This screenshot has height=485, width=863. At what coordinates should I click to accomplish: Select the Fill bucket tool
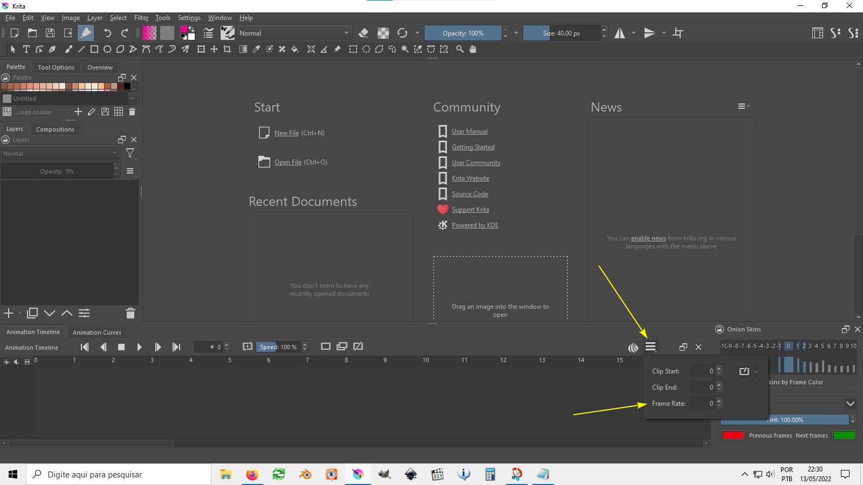(x=295, y=49)
